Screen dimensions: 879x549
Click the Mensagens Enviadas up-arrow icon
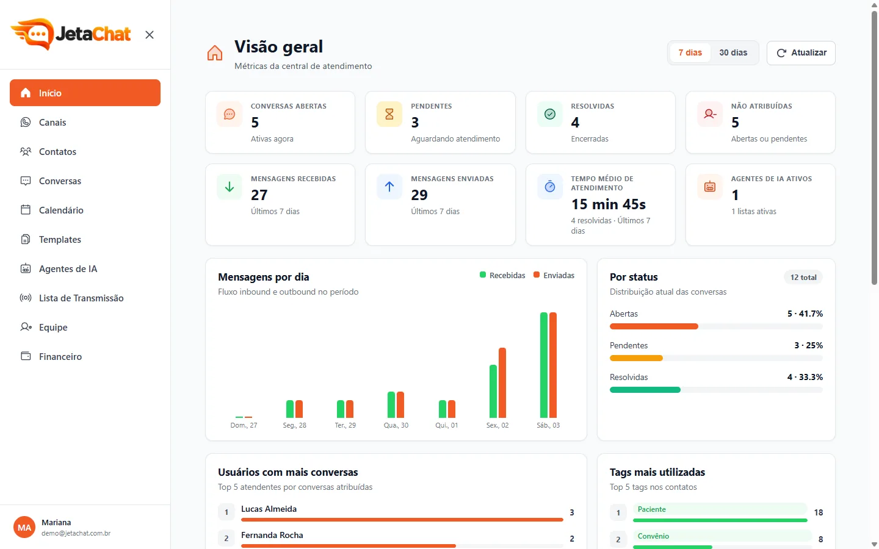(389, 187)
